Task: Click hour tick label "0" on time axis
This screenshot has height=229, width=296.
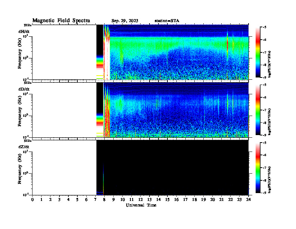Action: pyautogui.click(x=33, y=200)
